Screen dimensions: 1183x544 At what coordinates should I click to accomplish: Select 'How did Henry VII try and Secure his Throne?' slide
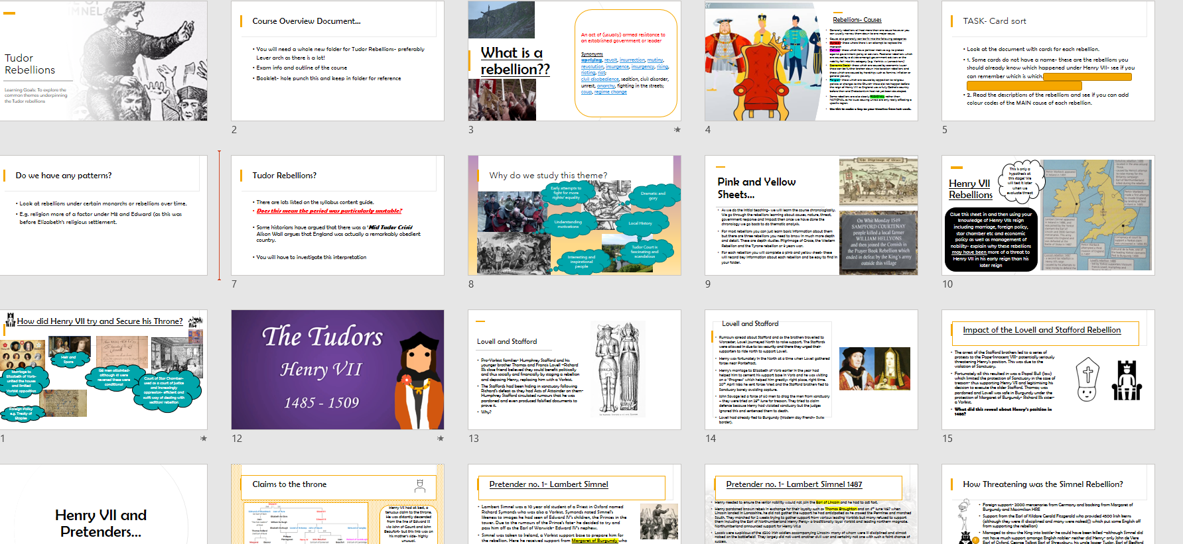tap(104, 370)
